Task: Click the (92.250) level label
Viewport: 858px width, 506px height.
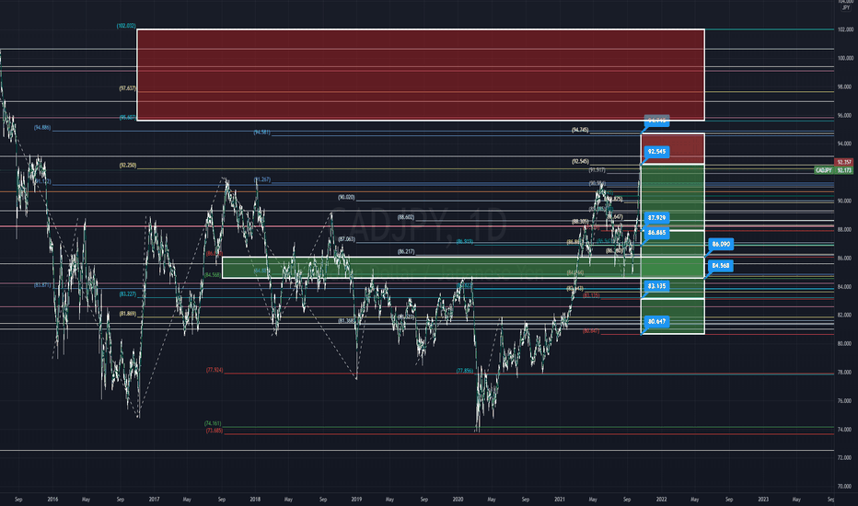Action: tap(127, 166)
